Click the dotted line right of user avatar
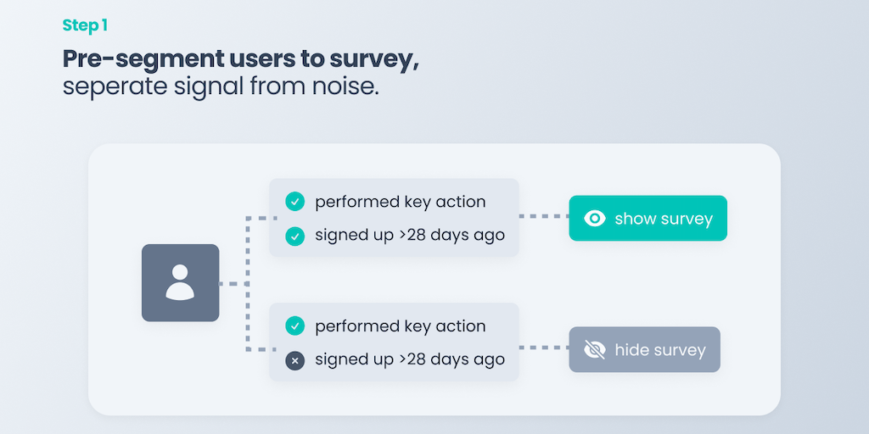This screenshot has width=869, height=434. point(231,283)
